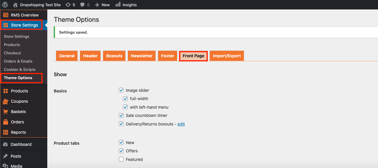Click the Show section heading
Image resolution: width=378 pixels, height=168 pixels.
pos(60,74)
